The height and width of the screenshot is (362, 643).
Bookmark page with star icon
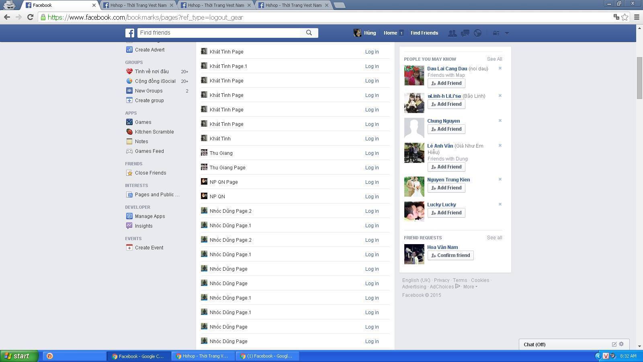(625, 17)
